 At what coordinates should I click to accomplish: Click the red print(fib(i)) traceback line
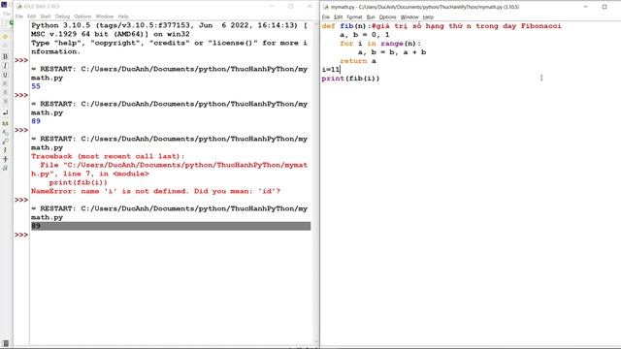pyautogui.click(x=78, y=182)
